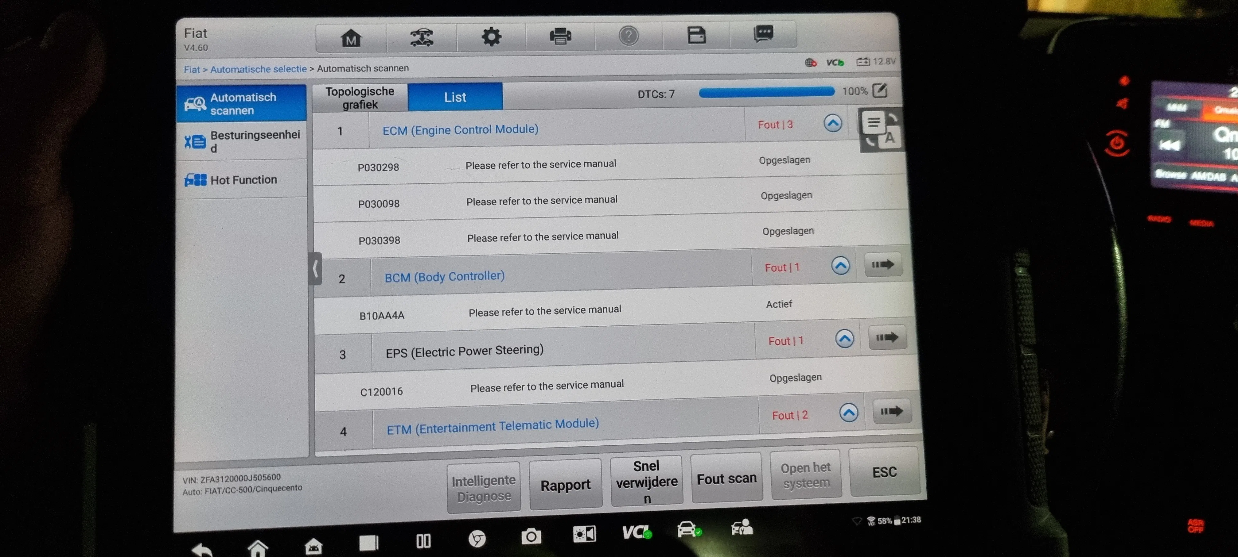1238x557 pixels.
Task: Open the M home menu icon
Action: pyautogui.click(x=351, y=38)
